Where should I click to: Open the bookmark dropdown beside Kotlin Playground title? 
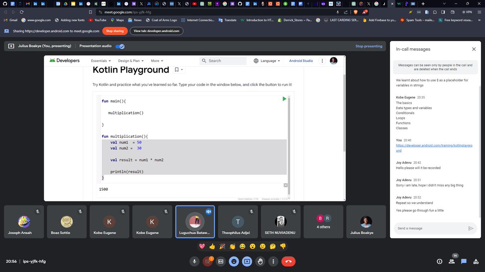[179, 70]
